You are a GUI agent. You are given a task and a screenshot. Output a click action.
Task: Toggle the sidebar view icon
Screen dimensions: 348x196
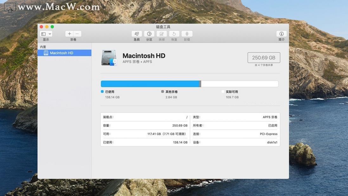(43, 34)
